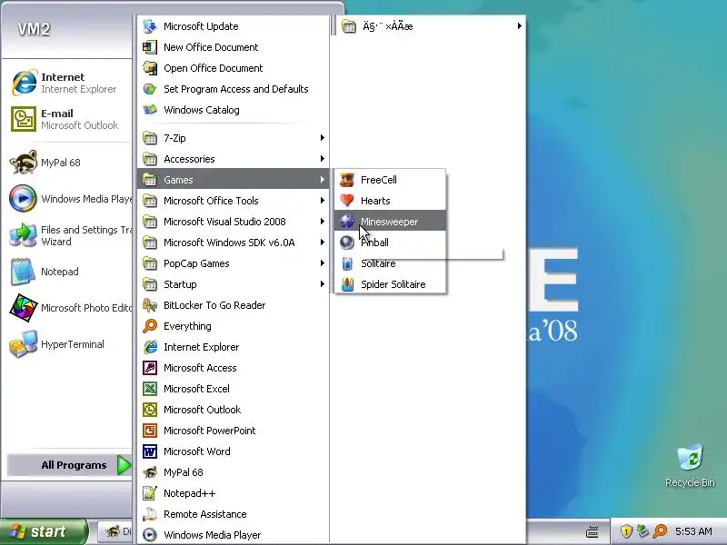Choose Hearts in the Games submenu
The height and width of the screenshot is (545, 727).
[x=390, y=201]
